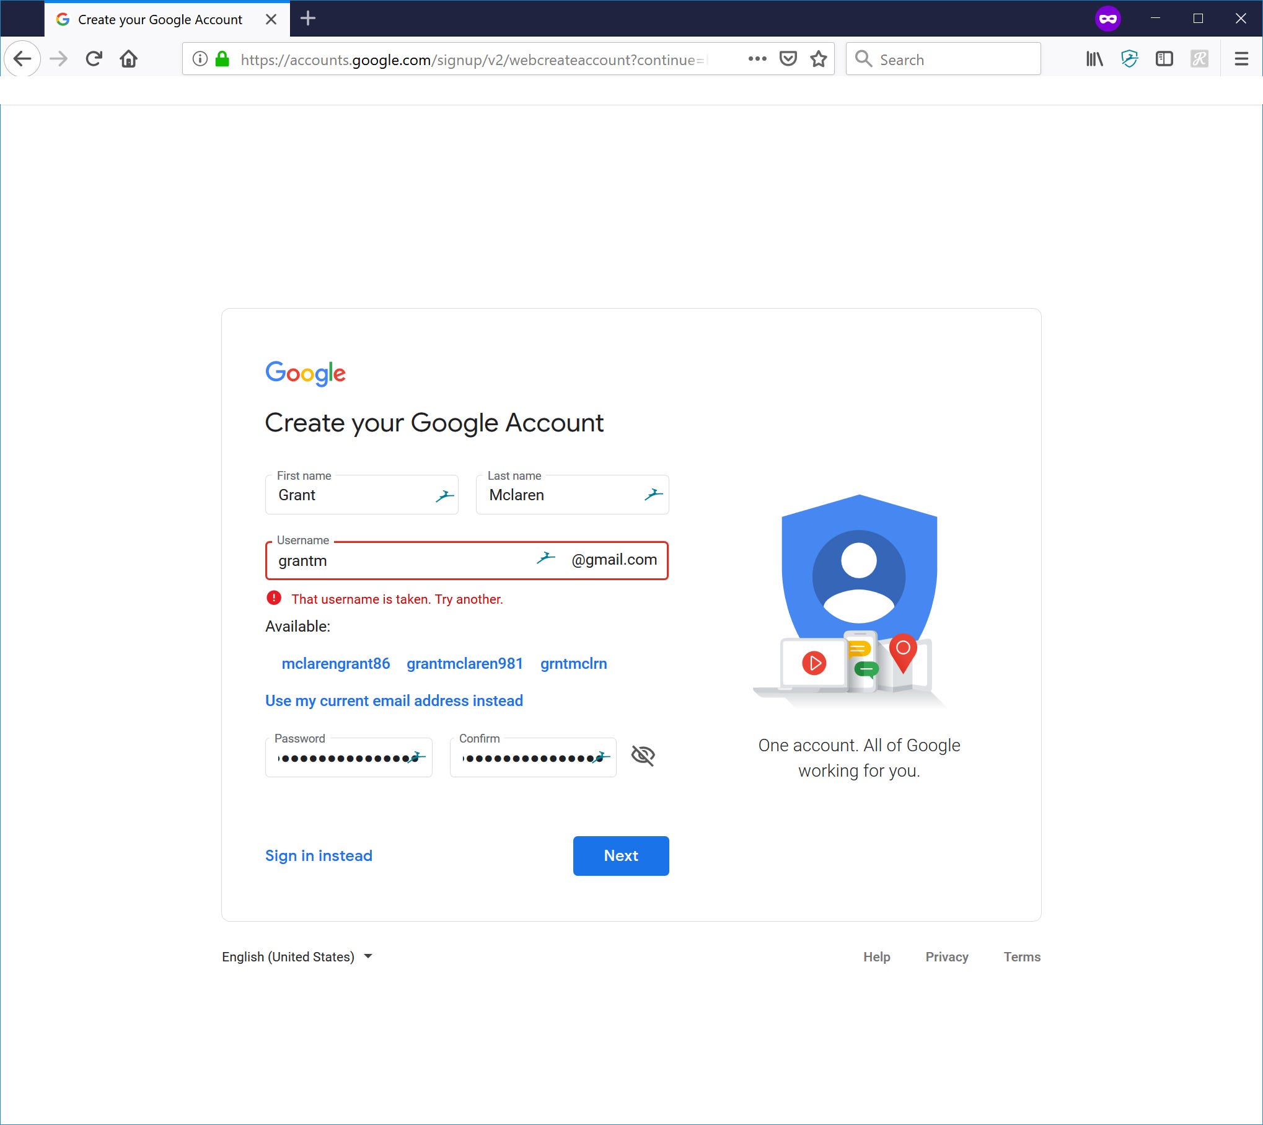The height and width of the screenshot is (1125, 1263).
Task: Click Use my current email address instead
Action: point(394,700)
